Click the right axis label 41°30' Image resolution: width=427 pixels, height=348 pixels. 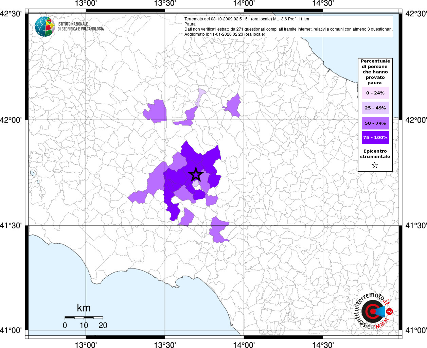tap(416, 225)
